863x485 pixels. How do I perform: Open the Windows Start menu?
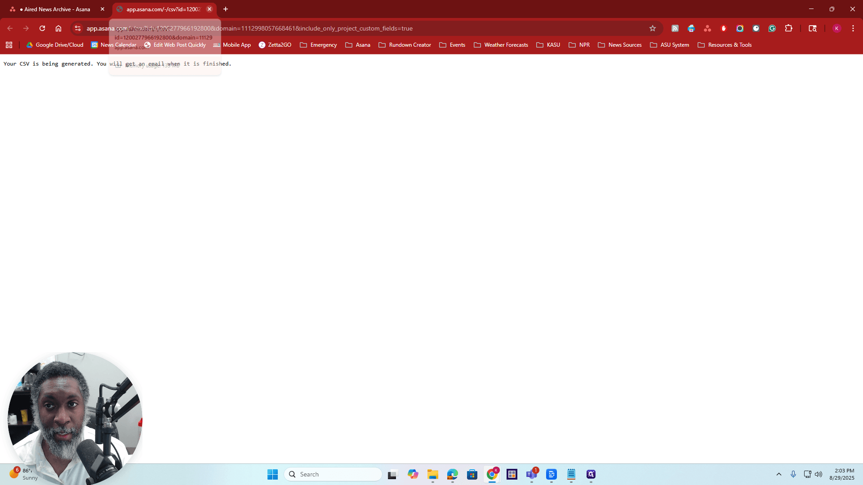272,474
